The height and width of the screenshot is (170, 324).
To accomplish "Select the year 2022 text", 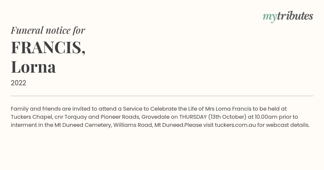I will tap(18, 83).
